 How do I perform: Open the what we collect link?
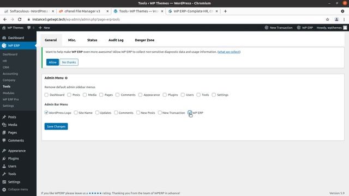[229, 52]
